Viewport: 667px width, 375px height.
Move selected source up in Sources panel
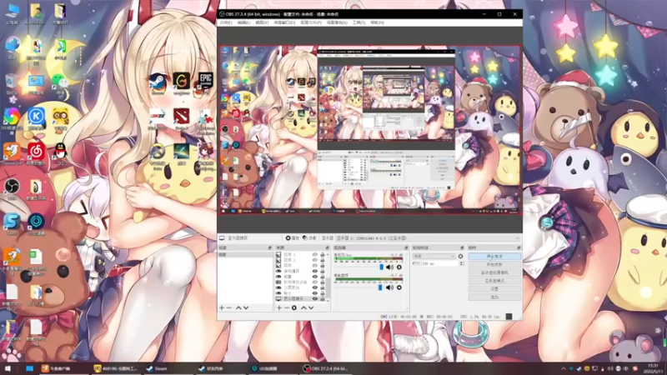(x=303, y=307)
